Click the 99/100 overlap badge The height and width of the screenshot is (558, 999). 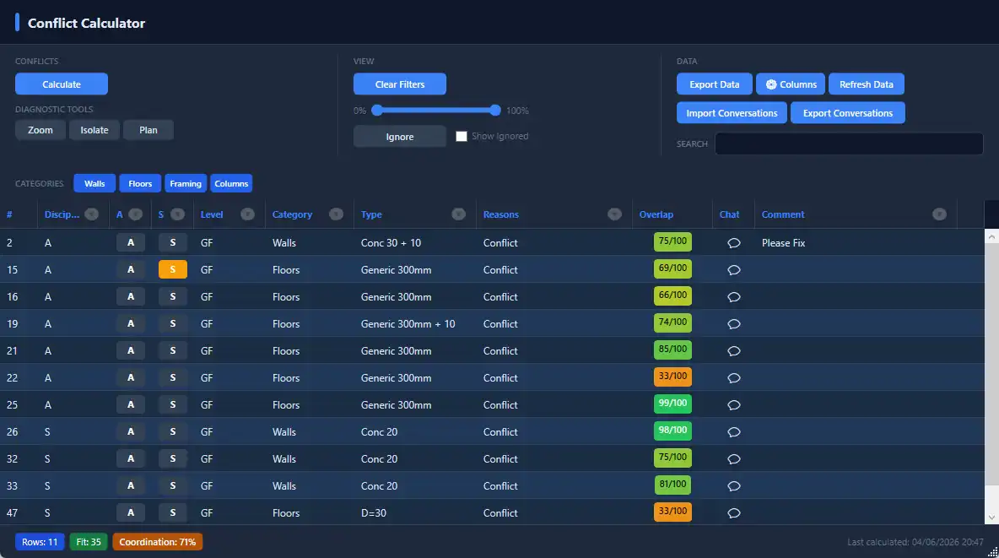tap(672, 403)
